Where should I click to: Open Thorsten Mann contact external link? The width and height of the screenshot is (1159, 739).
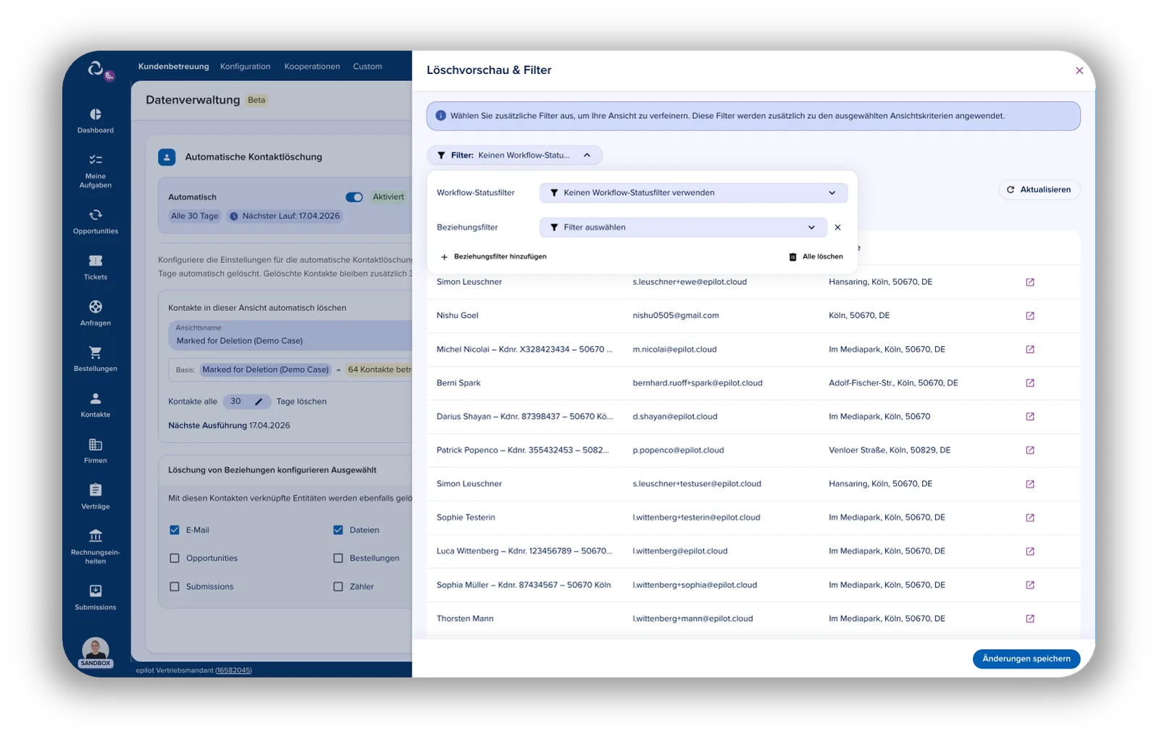click(1030, 619)
